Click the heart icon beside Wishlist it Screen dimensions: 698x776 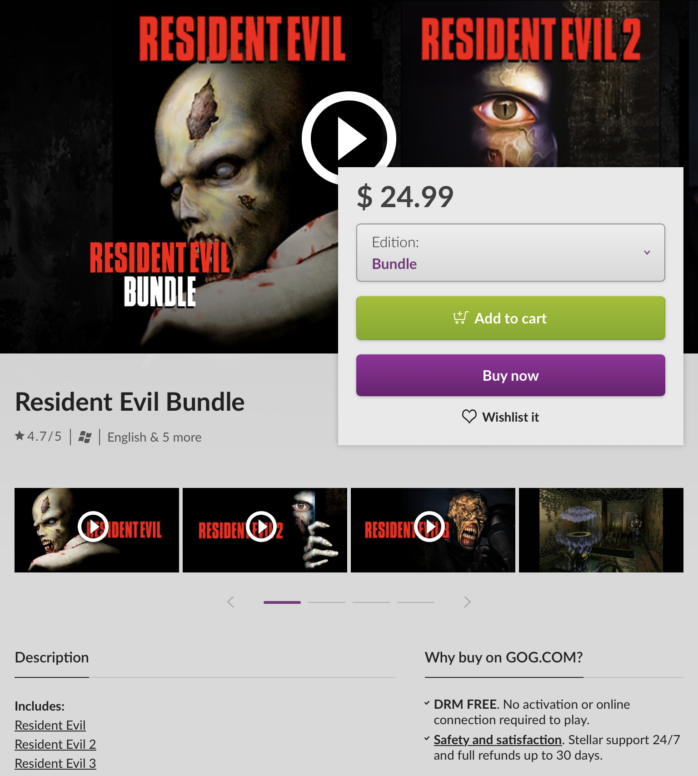click(x=469, y=417)
